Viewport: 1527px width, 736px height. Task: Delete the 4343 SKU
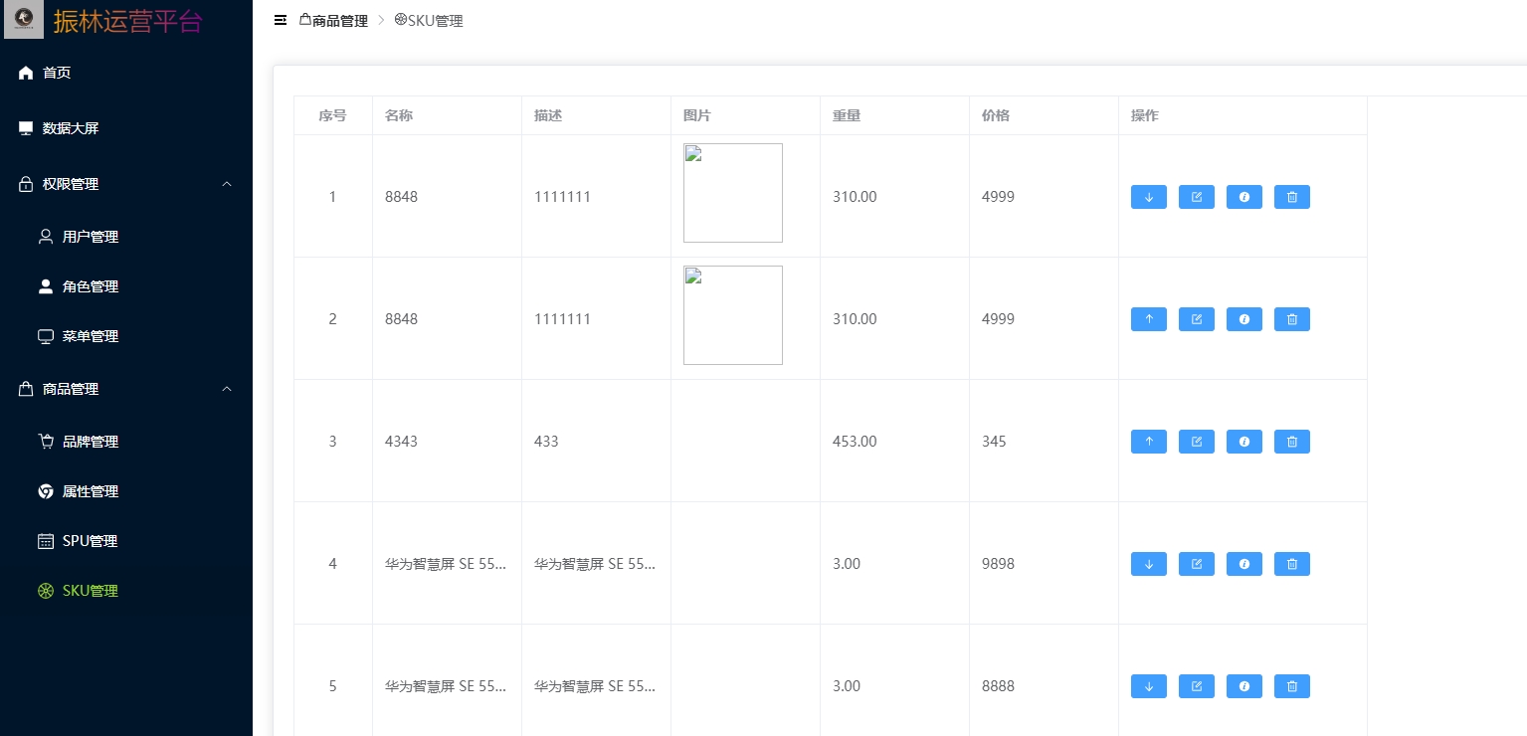pyautogui.click(x=1291, y=442)
